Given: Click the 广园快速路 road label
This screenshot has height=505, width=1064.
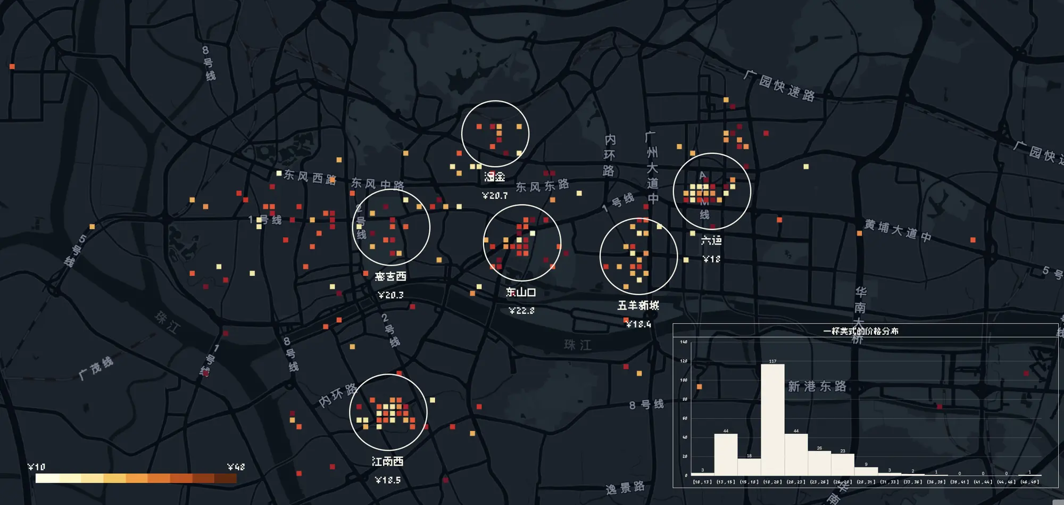Looking at the screenshot, I should point(779,86).
